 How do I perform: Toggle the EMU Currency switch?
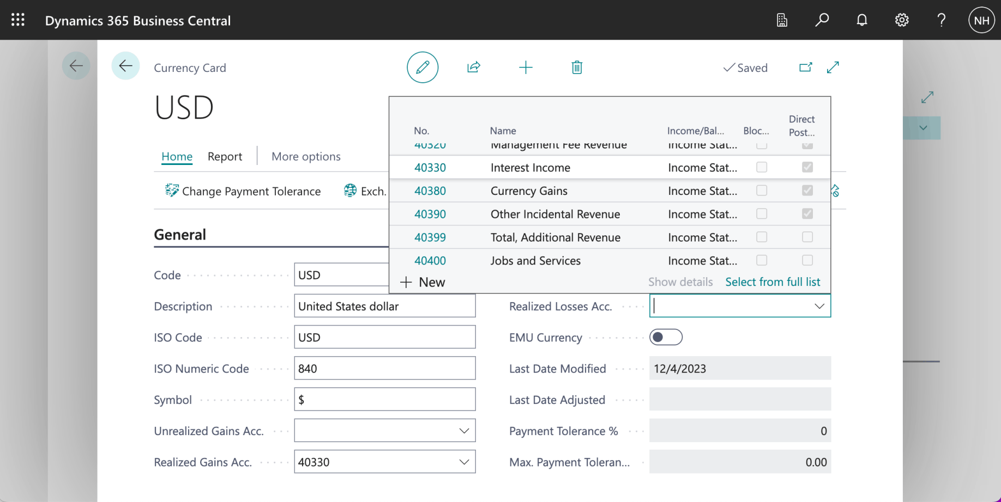(666, 337)
